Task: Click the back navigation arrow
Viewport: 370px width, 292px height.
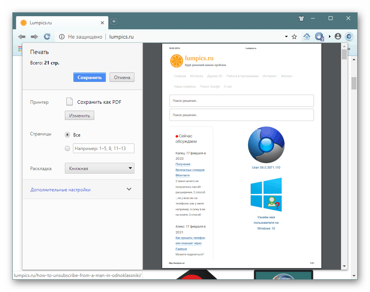Action: click(x=22, y=36)
